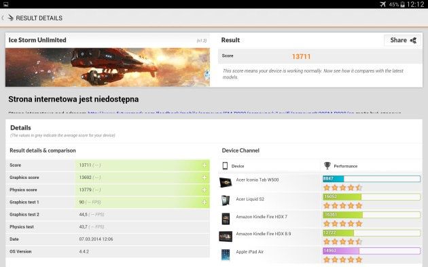Click the Acer Iconia Tab W500 performance bar

372,179
